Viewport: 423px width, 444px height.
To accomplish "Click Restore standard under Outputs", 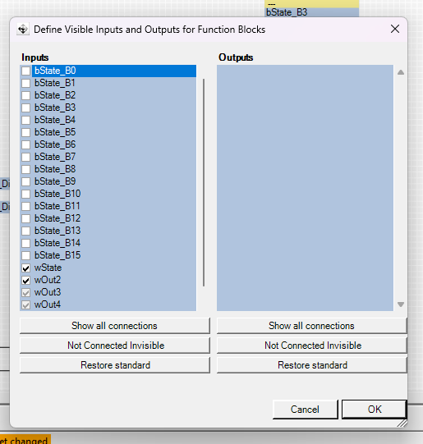I will click(x=311, y=365).
